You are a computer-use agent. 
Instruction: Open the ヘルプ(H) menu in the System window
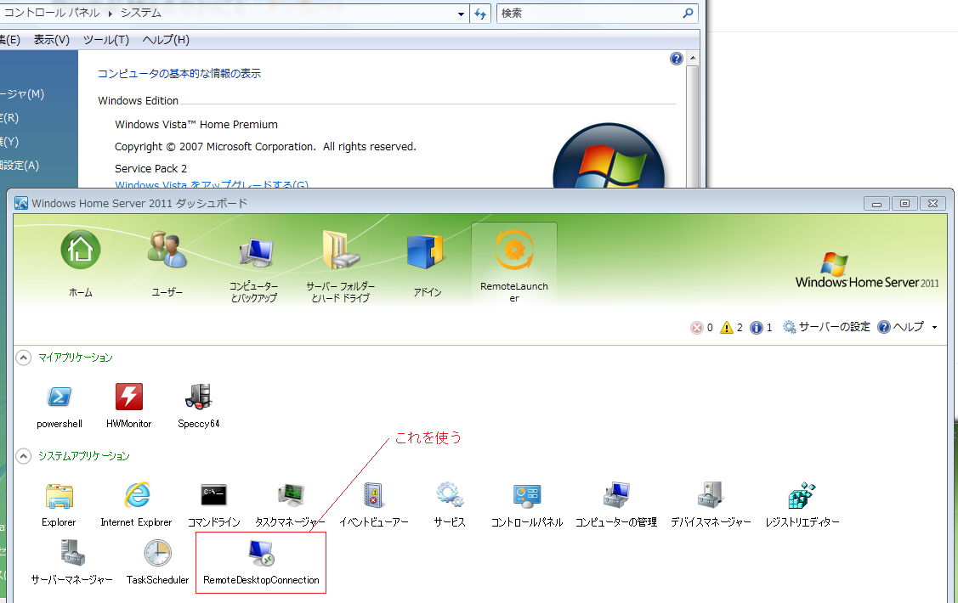coord(166,40)
